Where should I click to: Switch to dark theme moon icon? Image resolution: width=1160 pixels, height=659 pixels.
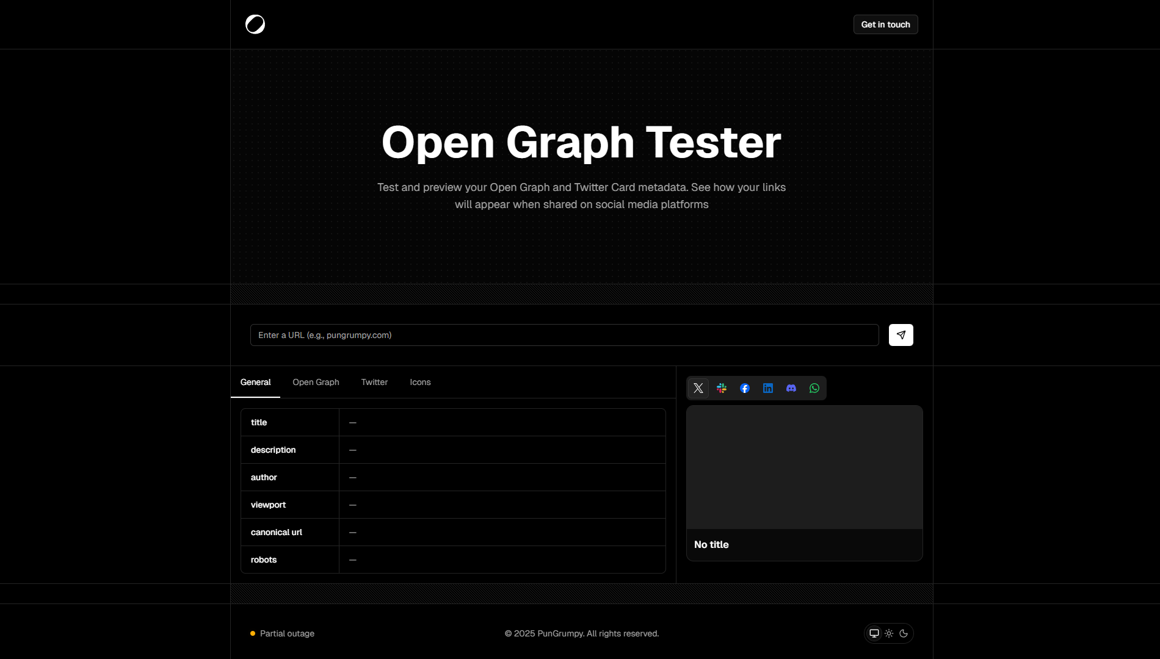[x=904, y=633]
